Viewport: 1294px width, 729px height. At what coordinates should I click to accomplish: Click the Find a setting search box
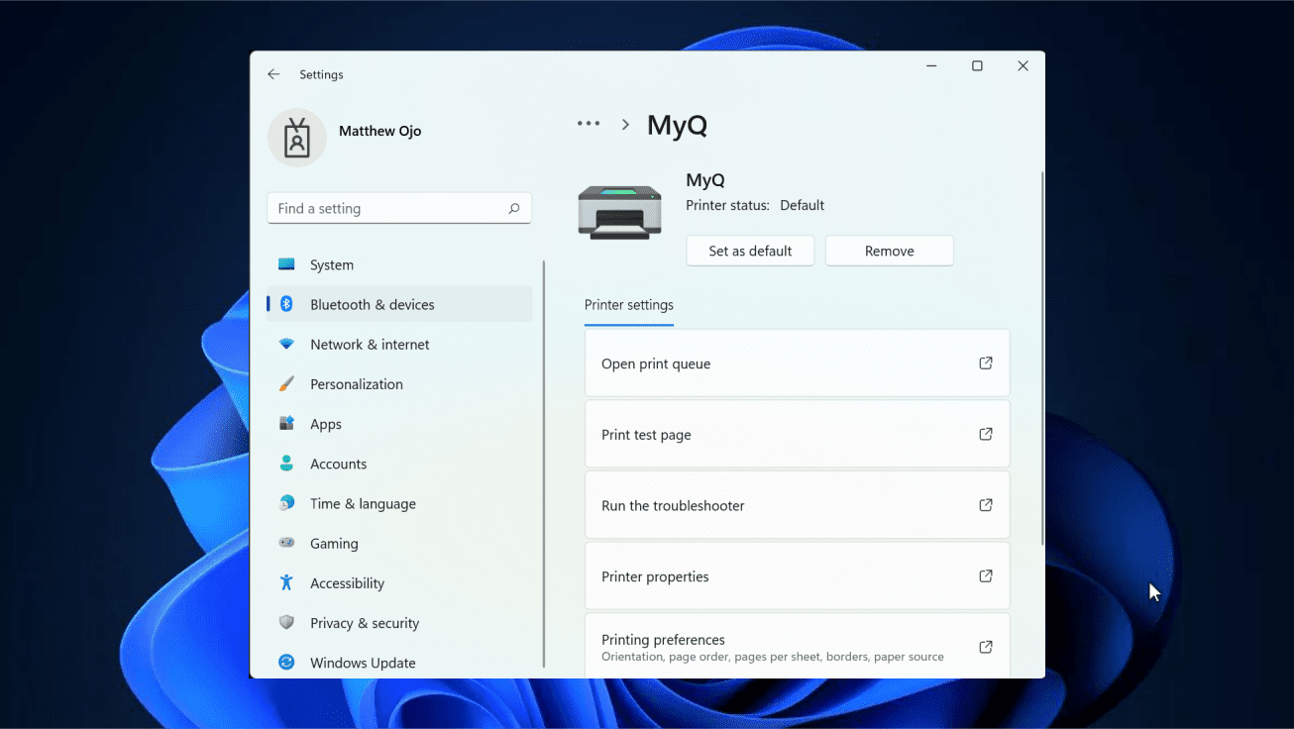pyautogui.click(x=388, y=208)
